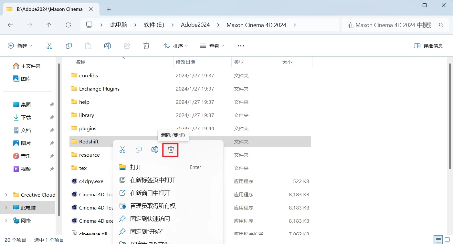Click the search magnifier icon

441,25
